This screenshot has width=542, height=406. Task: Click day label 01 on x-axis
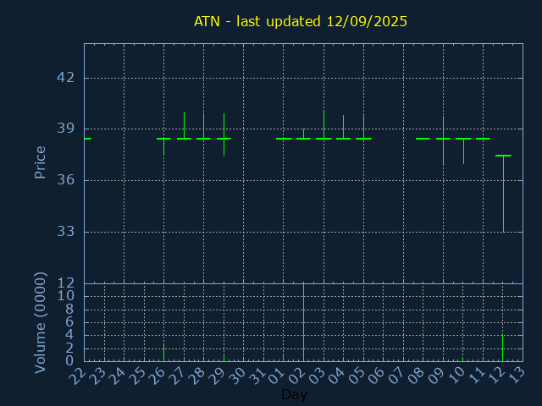pos(277,376)
